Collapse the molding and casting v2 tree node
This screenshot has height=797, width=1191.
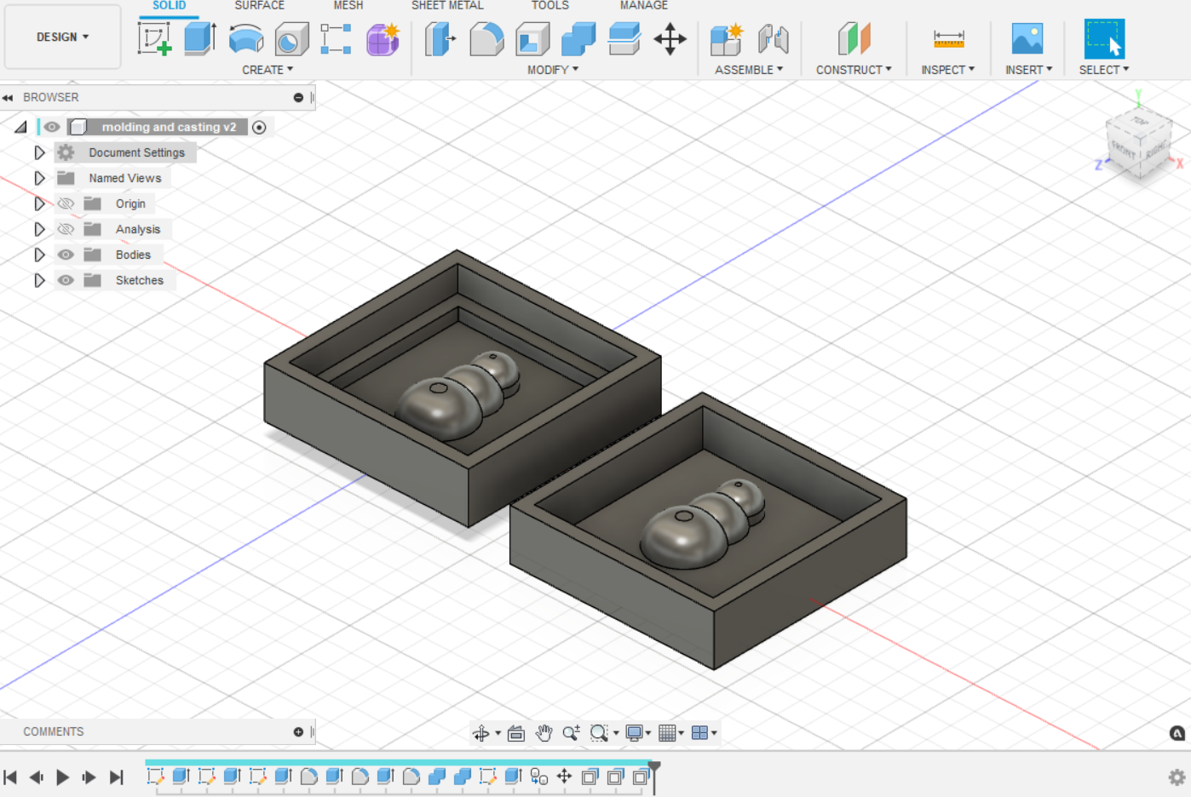click(x=20, y=127)
